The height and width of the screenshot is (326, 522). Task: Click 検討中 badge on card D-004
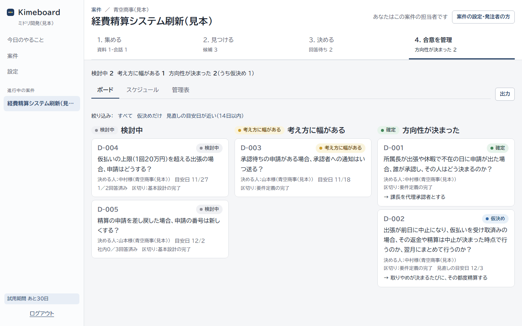click(x=209, y=148)
